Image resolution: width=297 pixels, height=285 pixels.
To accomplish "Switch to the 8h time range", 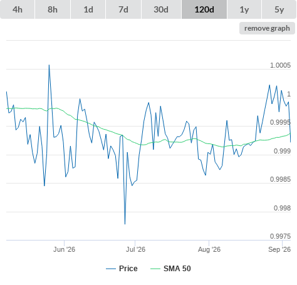I will (53, 9).
